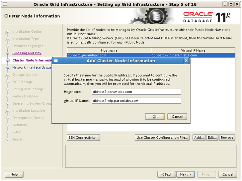Screen dimensions: 242x181
Task: Open SSH Connectivity settings
Action: click(x=83, y=138)
